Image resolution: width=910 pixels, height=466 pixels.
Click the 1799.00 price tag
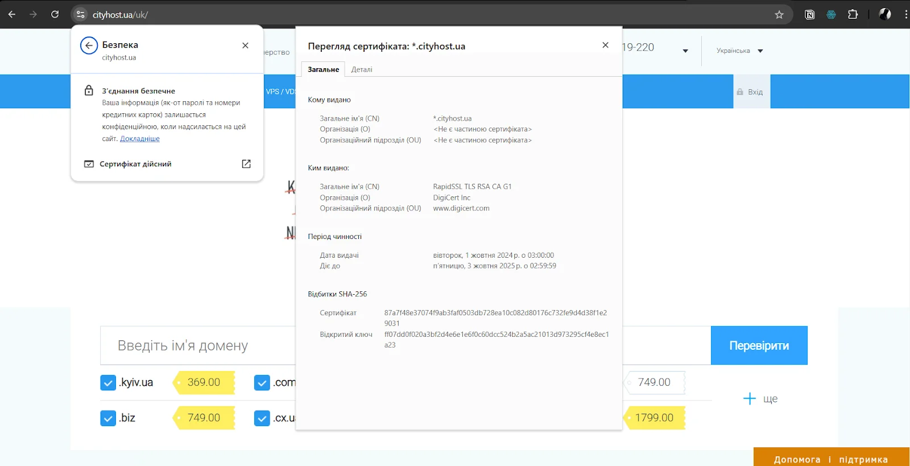coord(654,418)
